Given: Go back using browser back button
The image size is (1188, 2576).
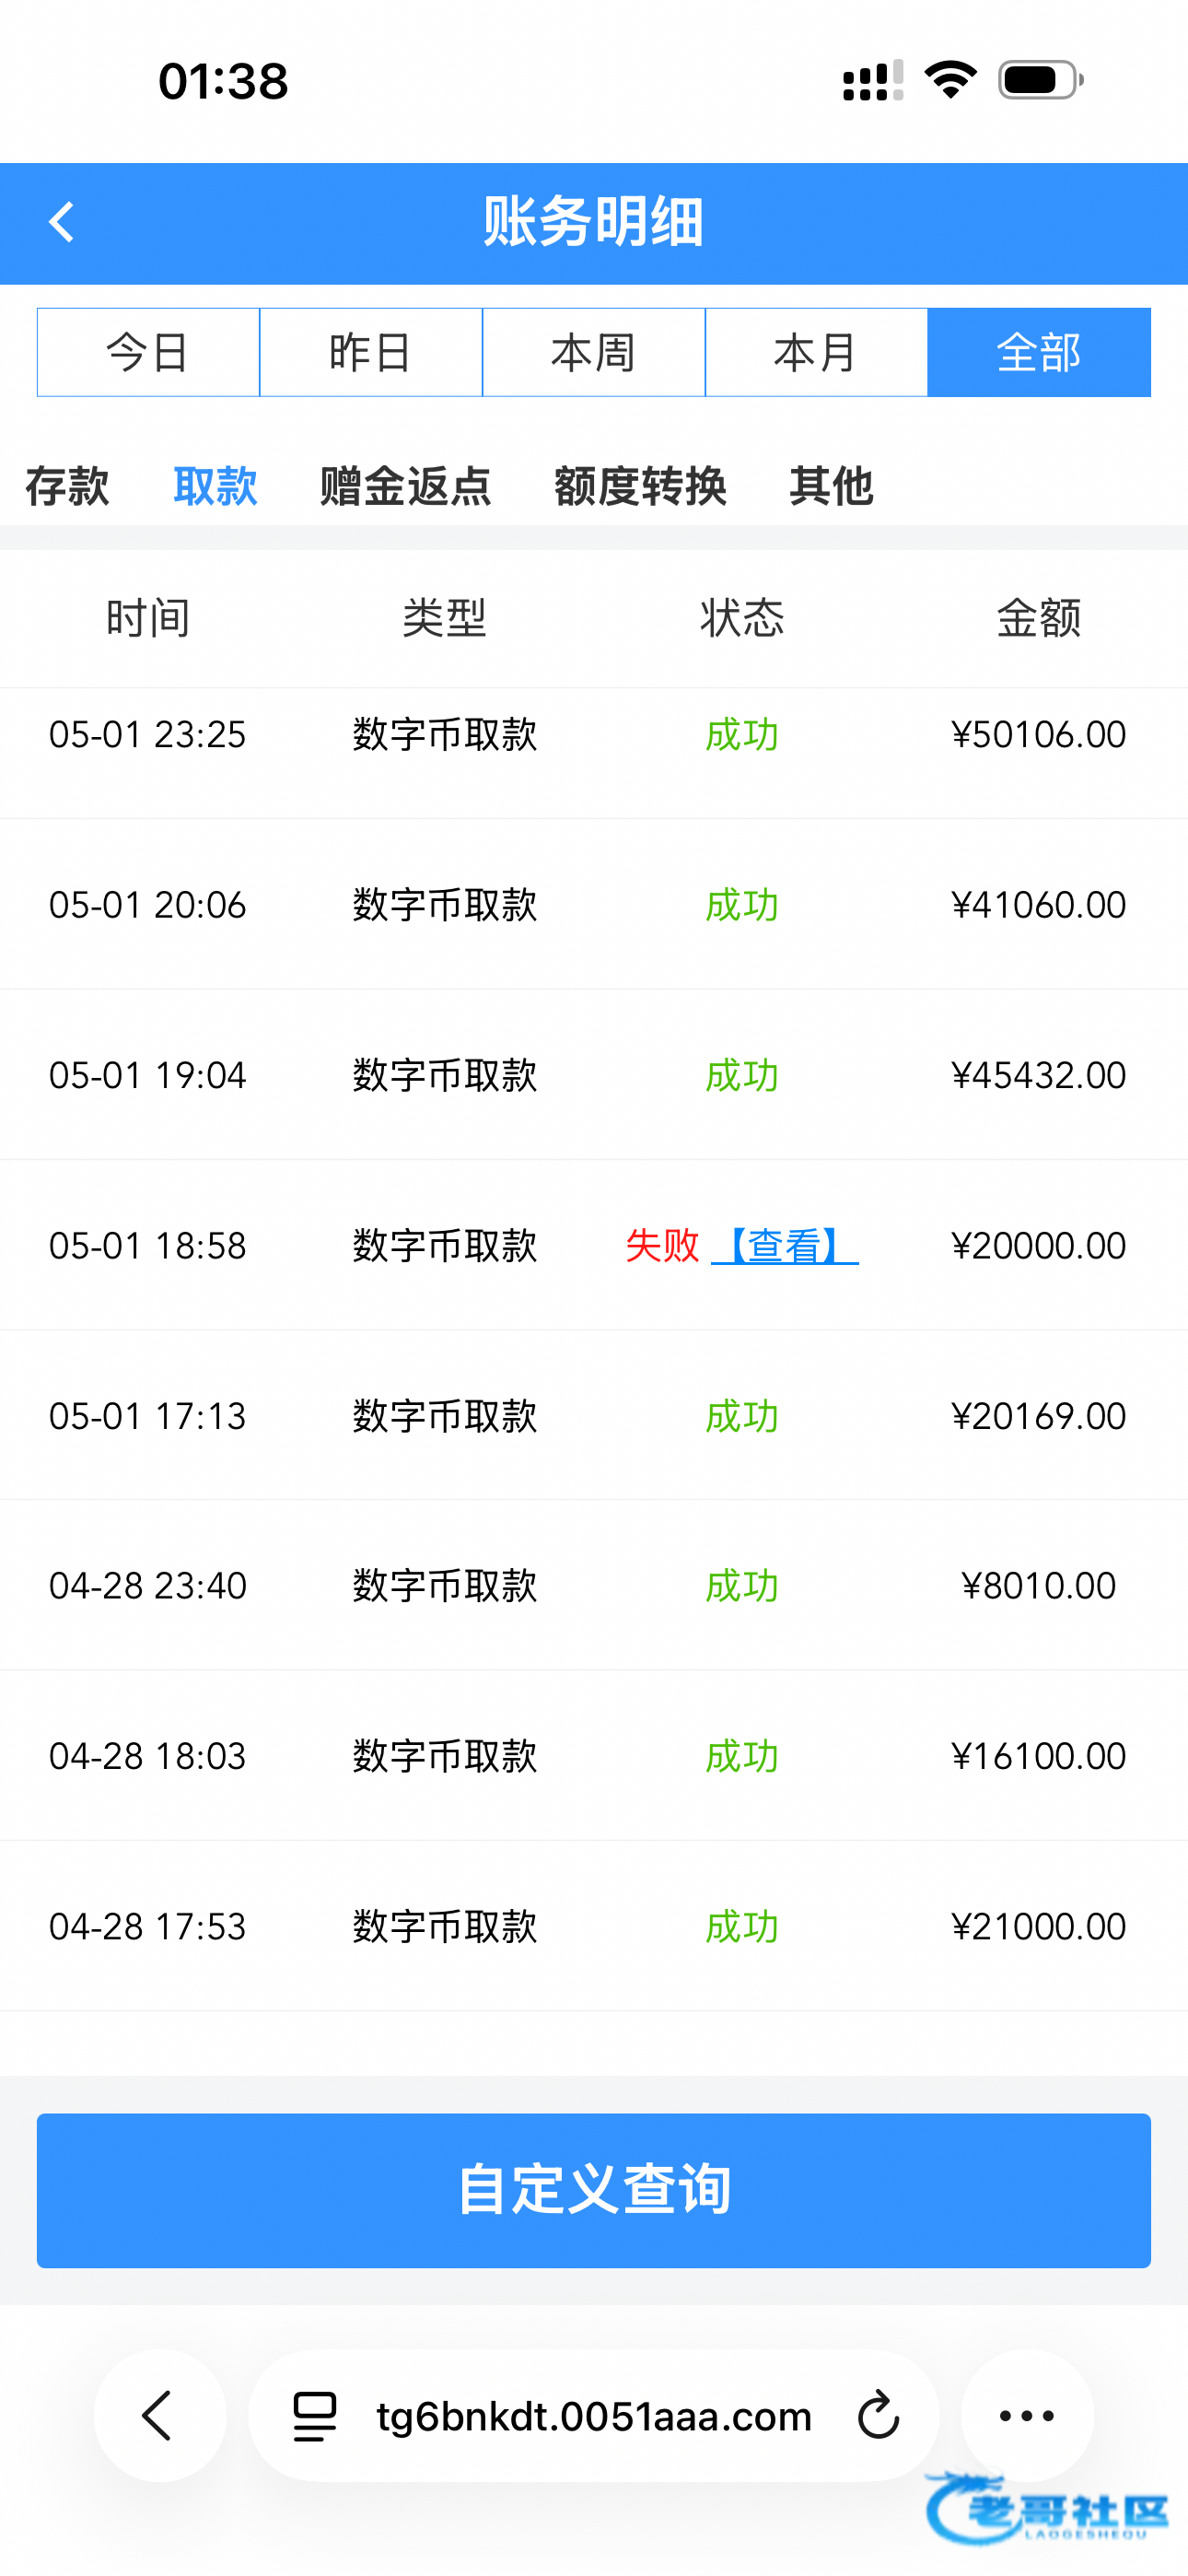Looking at the screenshot, I should (x=159, y=2415).
